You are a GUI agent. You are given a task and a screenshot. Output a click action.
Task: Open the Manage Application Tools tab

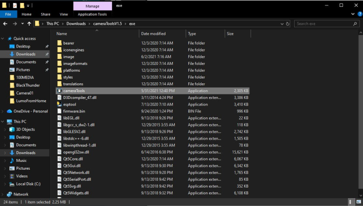[x=92, y=6]
